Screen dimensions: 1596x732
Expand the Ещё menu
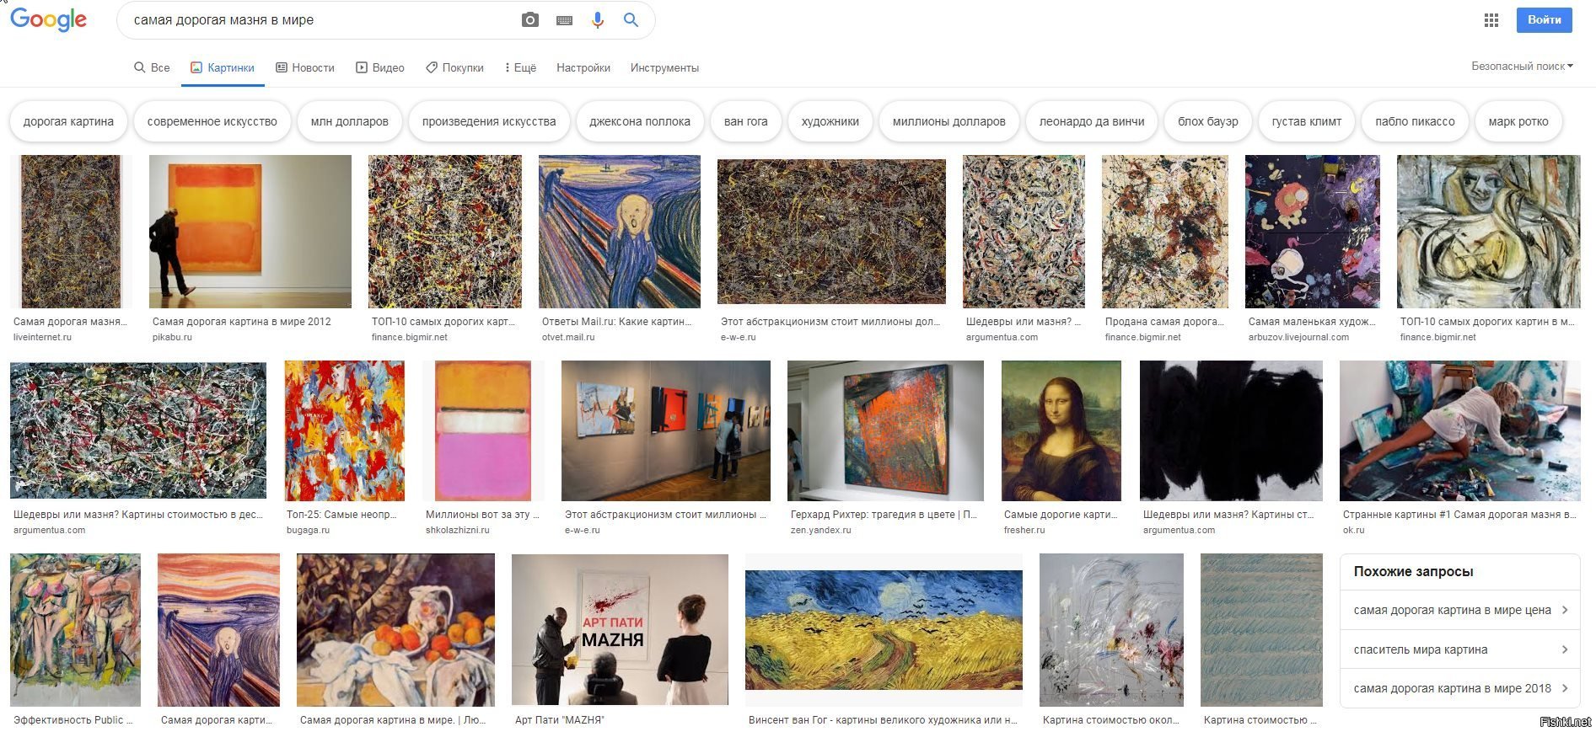pyautogui.click(x=520, y=67)
